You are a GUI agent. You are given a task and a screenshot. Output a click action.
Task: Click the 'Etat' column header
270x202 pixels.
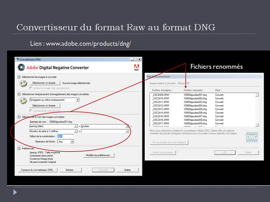click(219, 90)
